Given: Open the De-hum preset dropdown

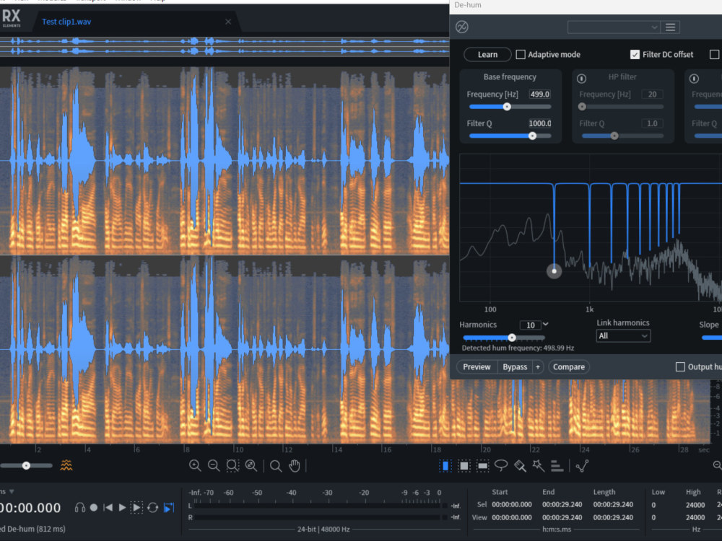Looking at the screenshot, I should [613, 27].
